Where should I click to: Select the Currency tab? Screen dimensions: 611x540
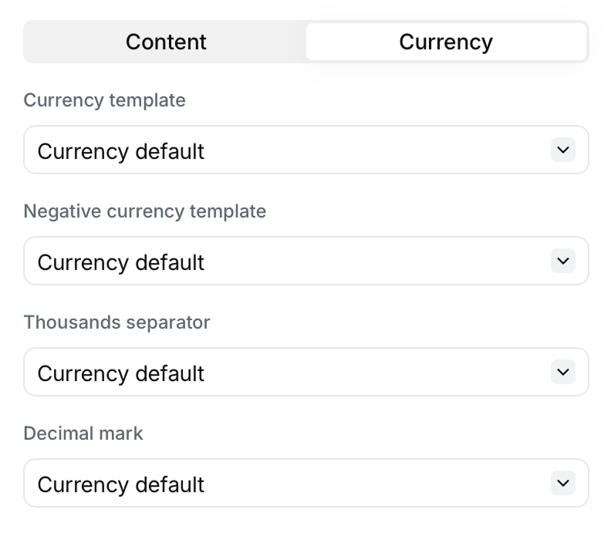click(x=446, y=42)
